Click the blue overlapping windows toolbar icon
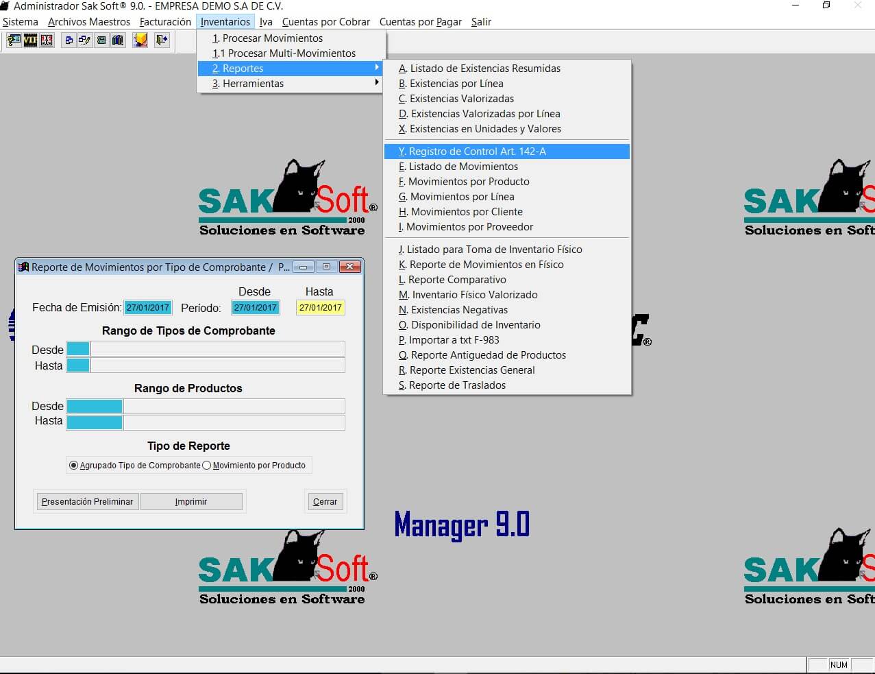This screenshot has width=875, height=674. coord(69,40)
